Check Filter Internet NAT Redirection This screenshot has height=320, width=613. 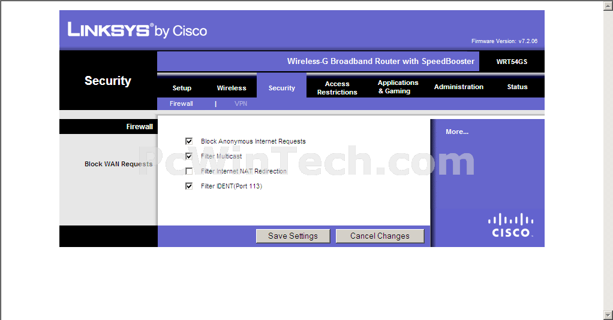tap(189, 171)
